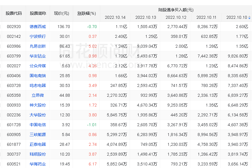Click the 2022.10.12 date column header
This screenshot has width=252, height=168.
pyautogui.click(x=176, y=17)
